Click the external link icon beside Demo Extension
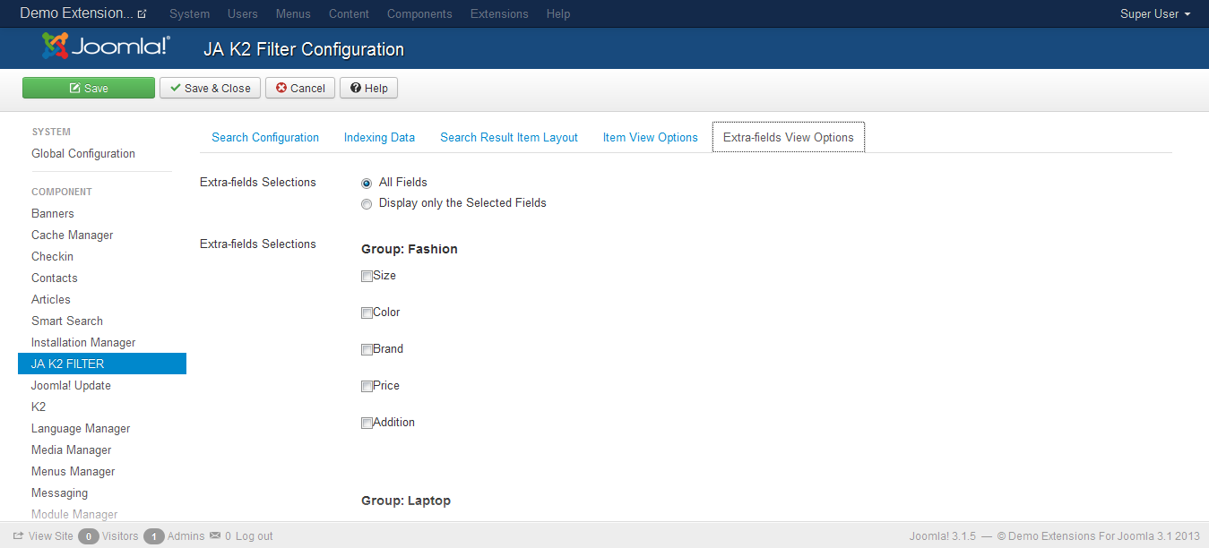This screenshot has height=548, width=1209. click(x=142, y=14)
